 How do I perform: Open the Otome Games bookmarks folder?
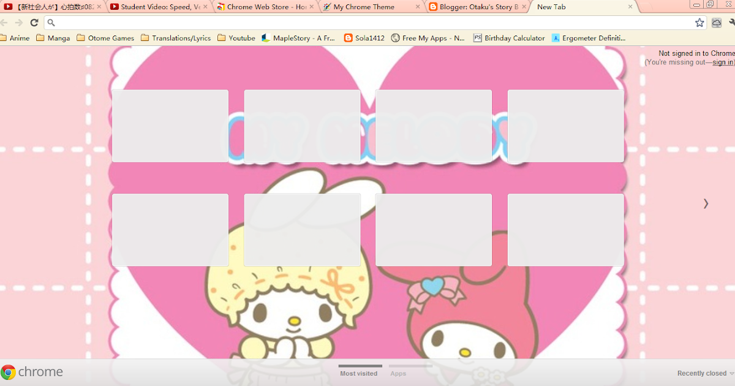click(105, 38)
